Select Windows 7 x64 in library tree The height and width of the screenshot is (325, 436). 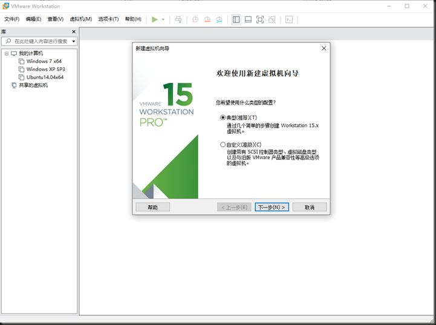pyautogui.click(x=44, y=61)
